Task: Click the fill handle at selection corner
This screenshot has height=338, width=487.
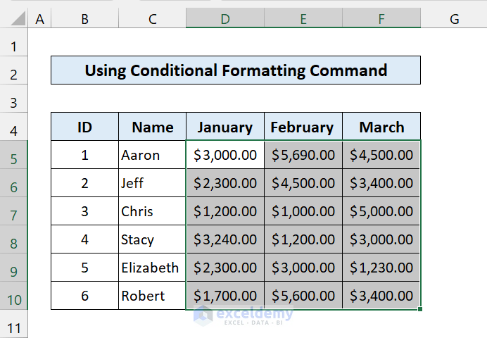Action: point(421,309)
